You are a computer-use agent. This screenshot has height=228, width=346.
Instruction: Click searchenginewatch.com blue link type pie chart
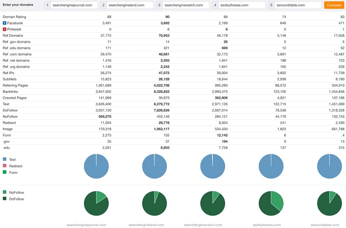[213, 166]
